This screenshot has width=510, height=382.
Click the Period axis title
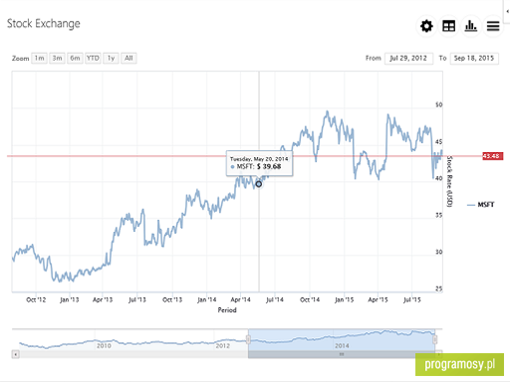click(227, 310)
